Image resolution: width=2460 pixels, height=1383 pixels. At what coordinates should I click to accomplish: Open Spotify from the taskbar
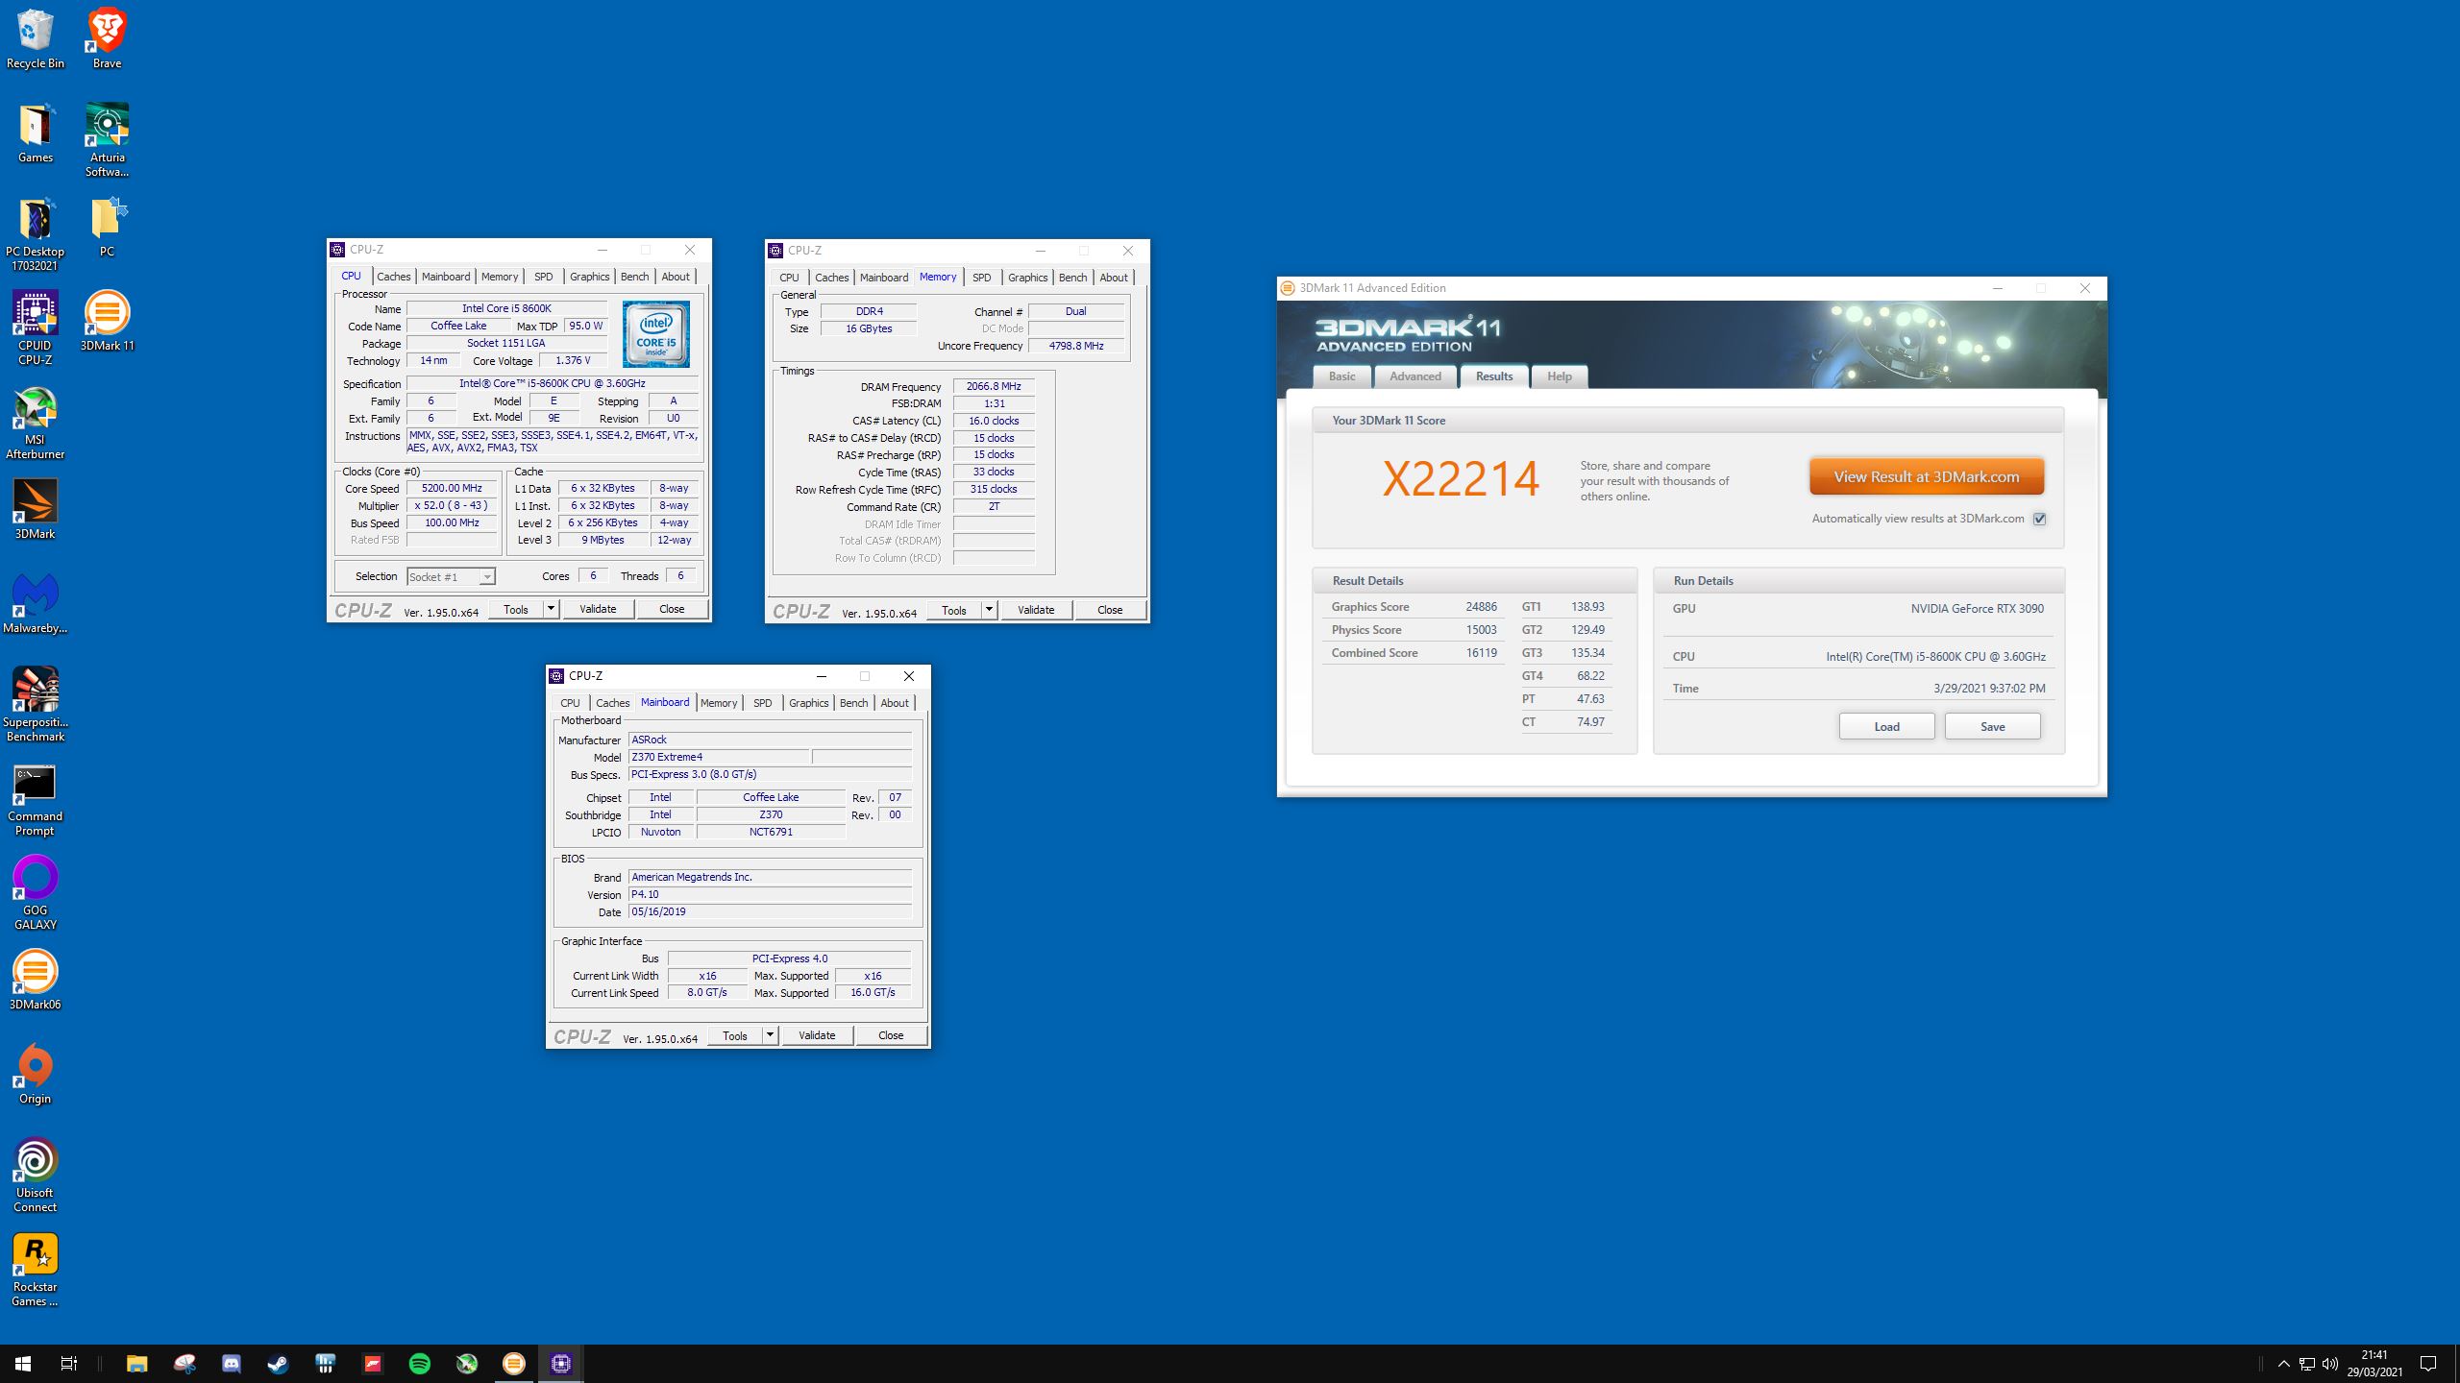pos(420,1364)
